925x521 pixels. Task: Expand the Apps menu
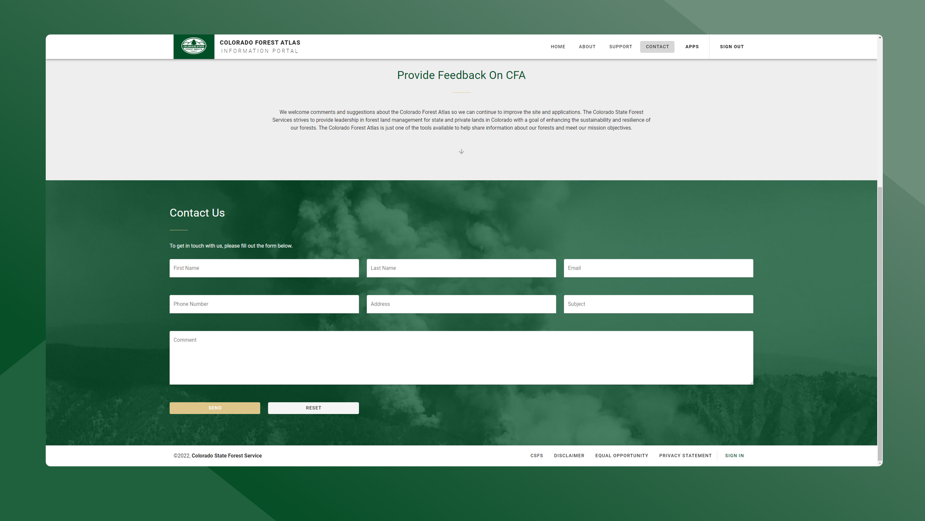tap(692, 47)
